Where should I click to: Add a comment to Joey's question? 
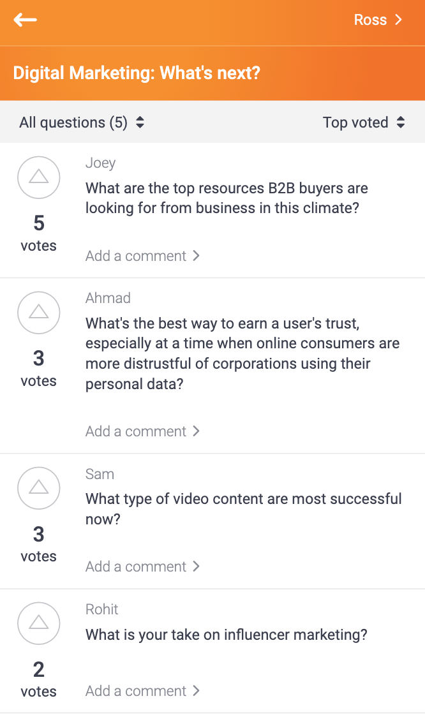pyautogui.click(x=142, y=256)
